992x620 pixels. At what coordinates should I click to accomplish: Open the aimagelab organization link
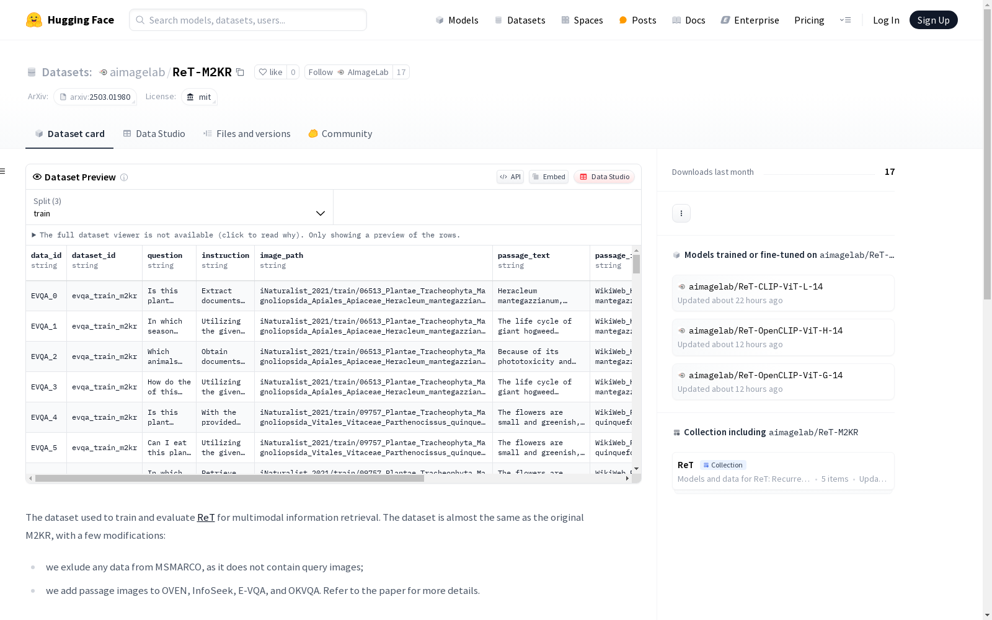pyautogui.click(x=137, y=73)
